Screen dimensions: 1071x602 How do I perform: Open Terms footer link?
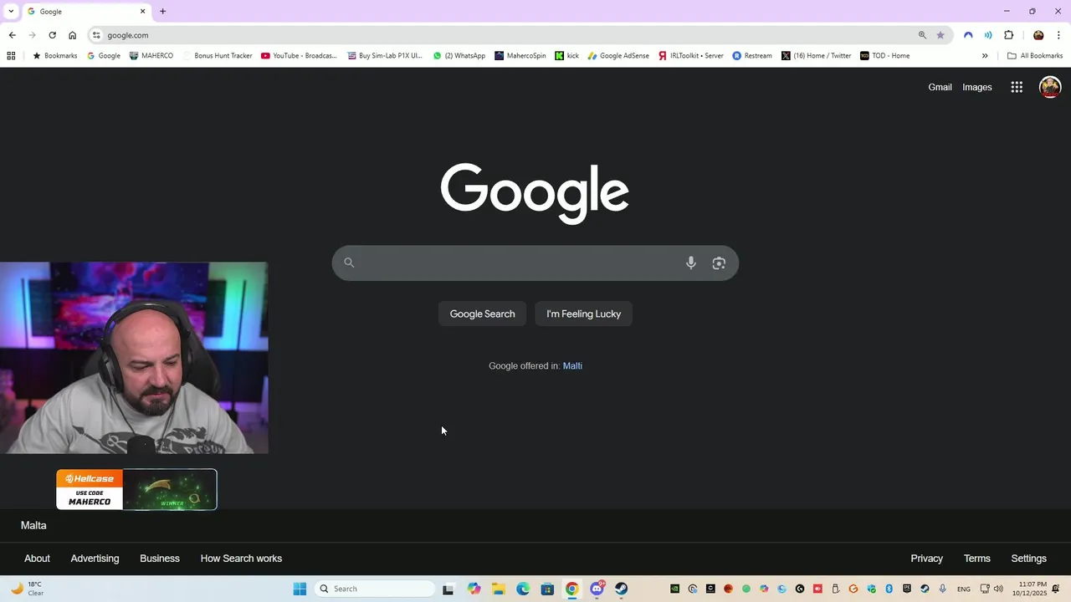[x=976, y=559]
